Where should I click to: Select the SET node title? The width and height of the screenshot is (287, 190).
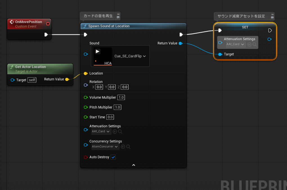coord(245,27)
